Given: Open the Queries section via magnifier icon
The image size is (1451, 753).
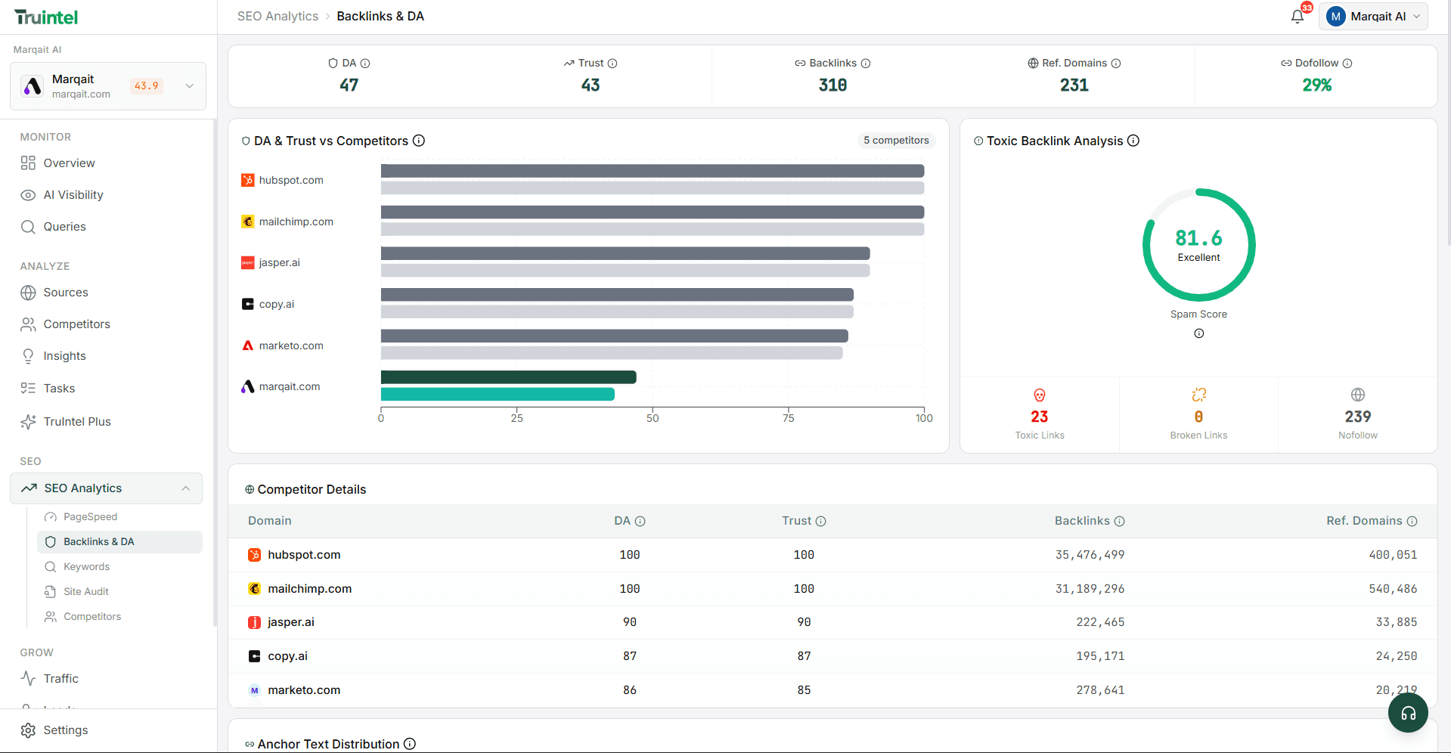Looking at the screenshot, I should pyautogui.click(x=28, y=227).
